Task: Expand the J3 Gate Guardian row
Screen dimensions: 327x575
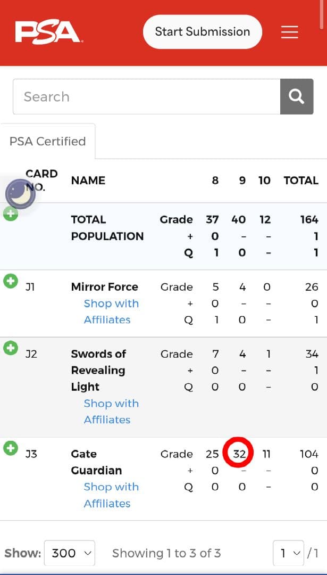Action: [x=11, y=448]
